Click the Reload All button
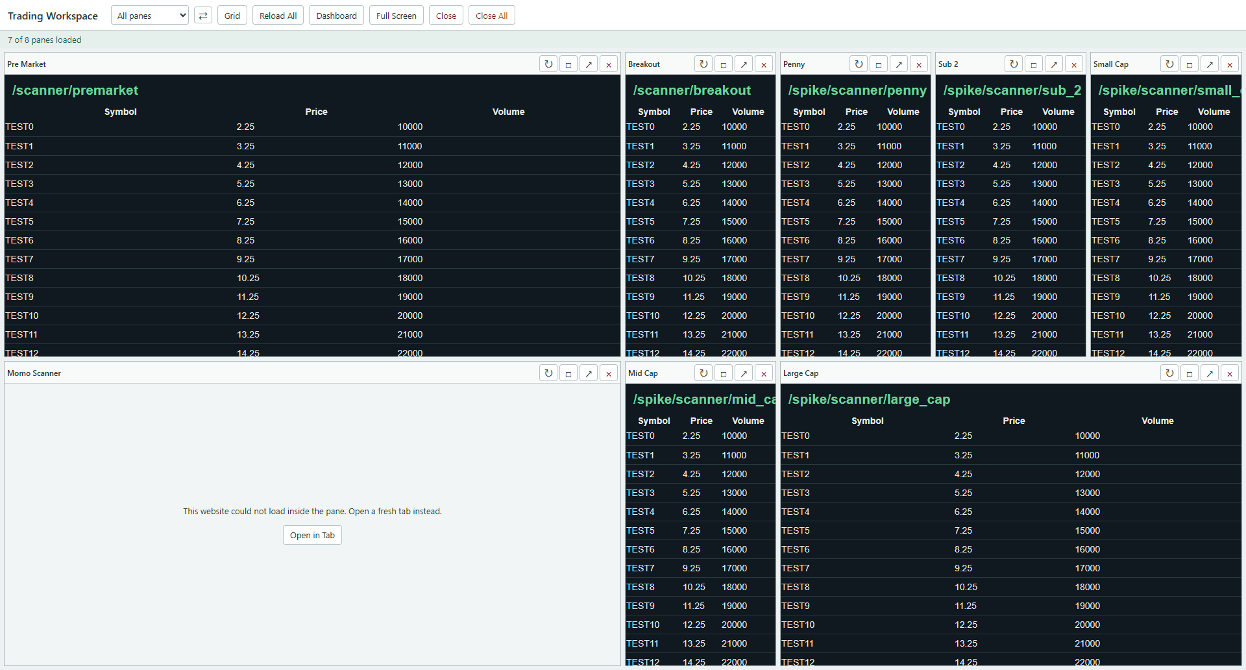Viewport: 1246px width, 670px height. [x=278, y=16]
